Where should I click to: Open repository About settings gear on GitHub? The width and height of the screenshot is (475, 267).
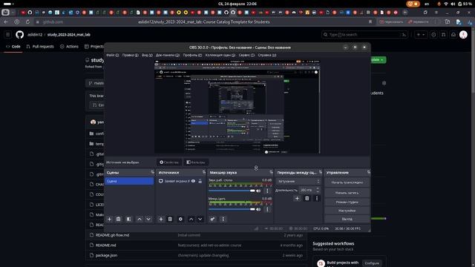click(384, 83)
